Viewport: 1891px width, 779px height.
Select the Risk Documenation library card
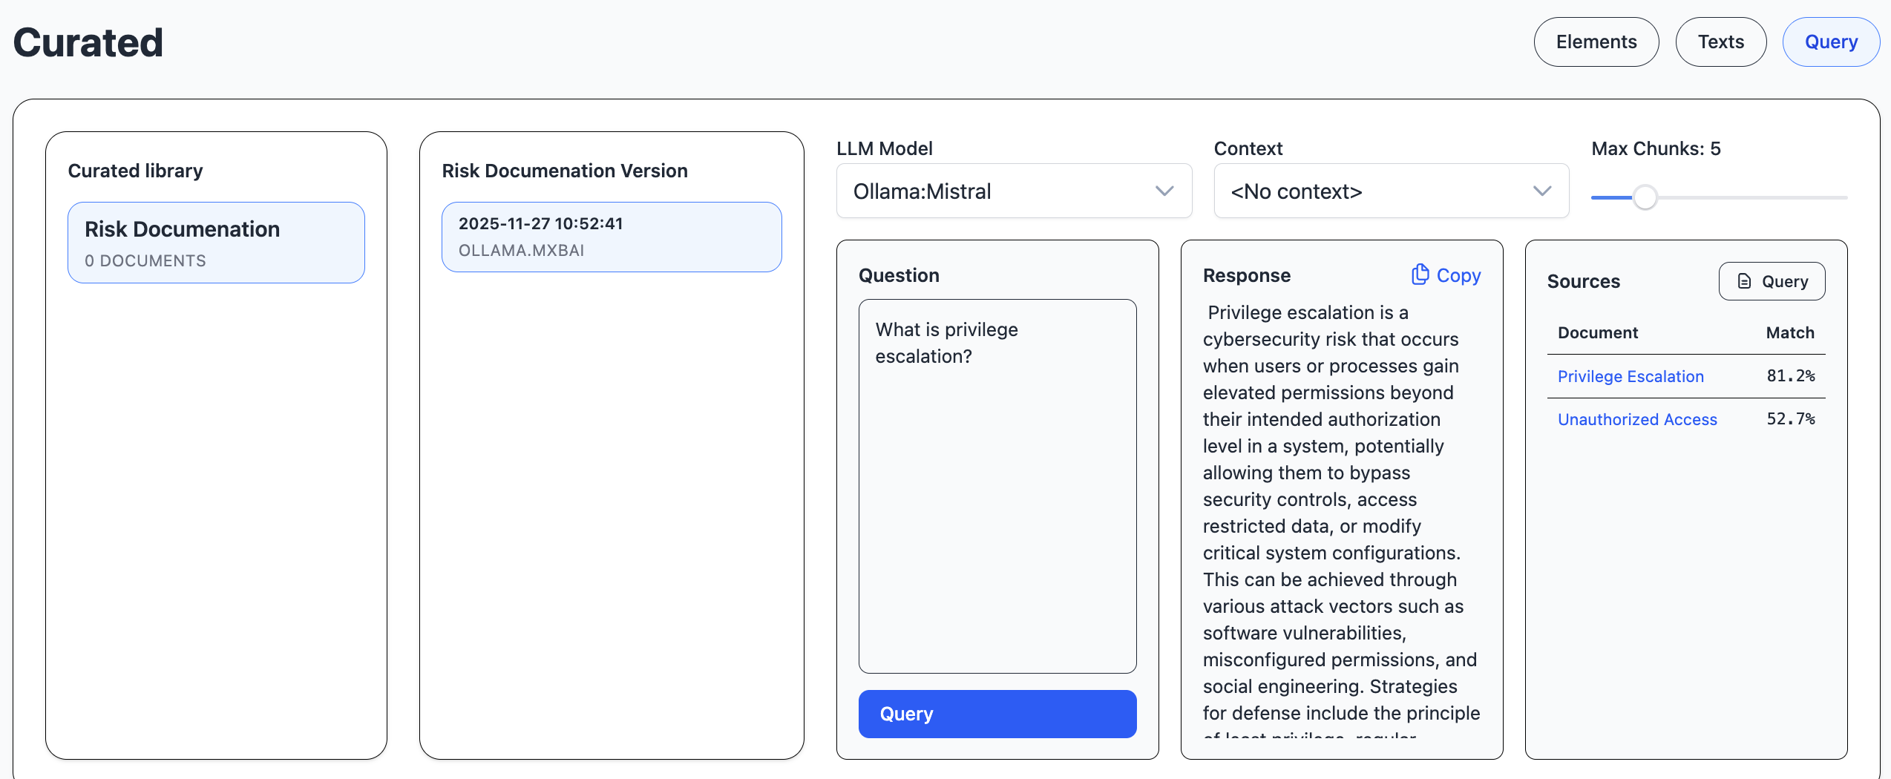click(216, 243)
